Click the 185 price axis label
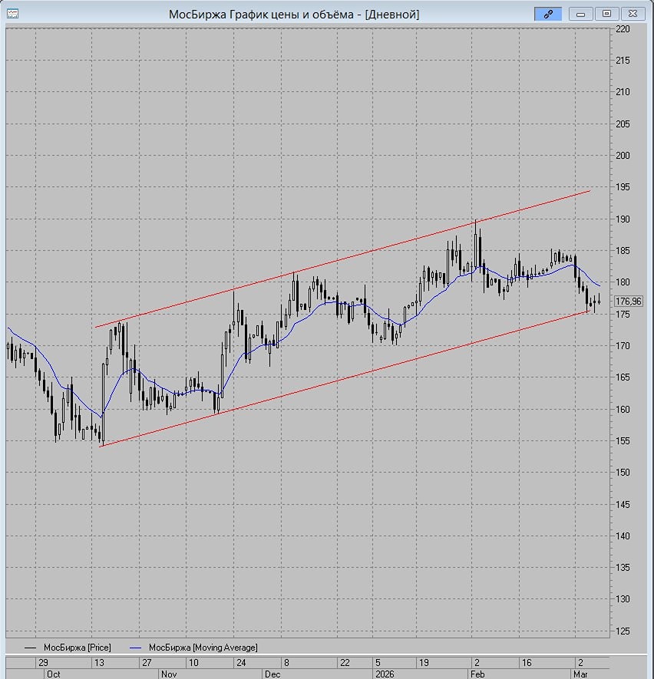The height and width of the screenshot is (679, 654). (623, 251)
